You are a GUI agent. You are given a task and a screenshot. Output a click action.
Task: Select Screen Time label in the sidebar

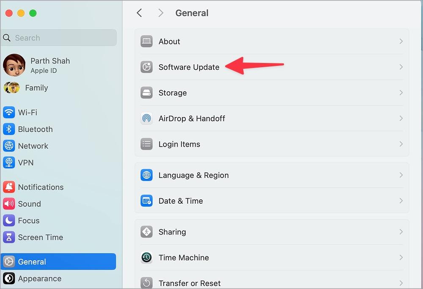[41, 237]
